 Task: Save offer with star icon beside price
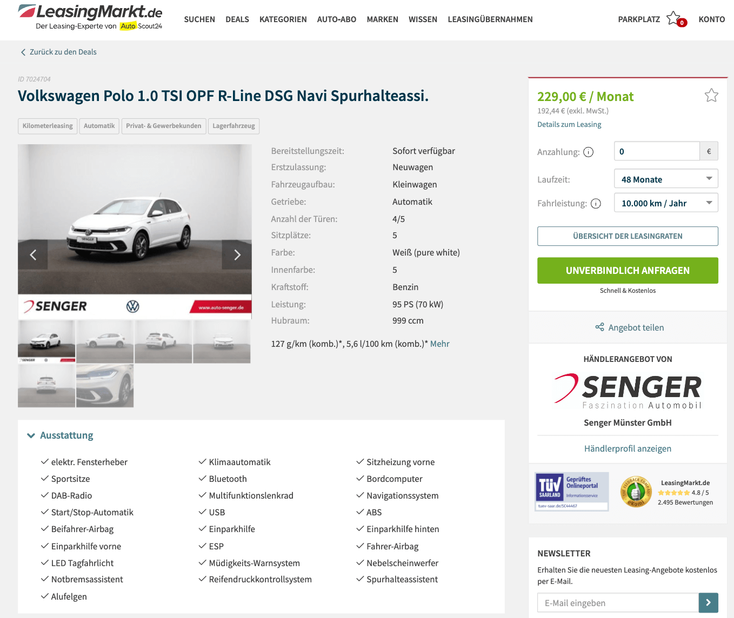711,96
